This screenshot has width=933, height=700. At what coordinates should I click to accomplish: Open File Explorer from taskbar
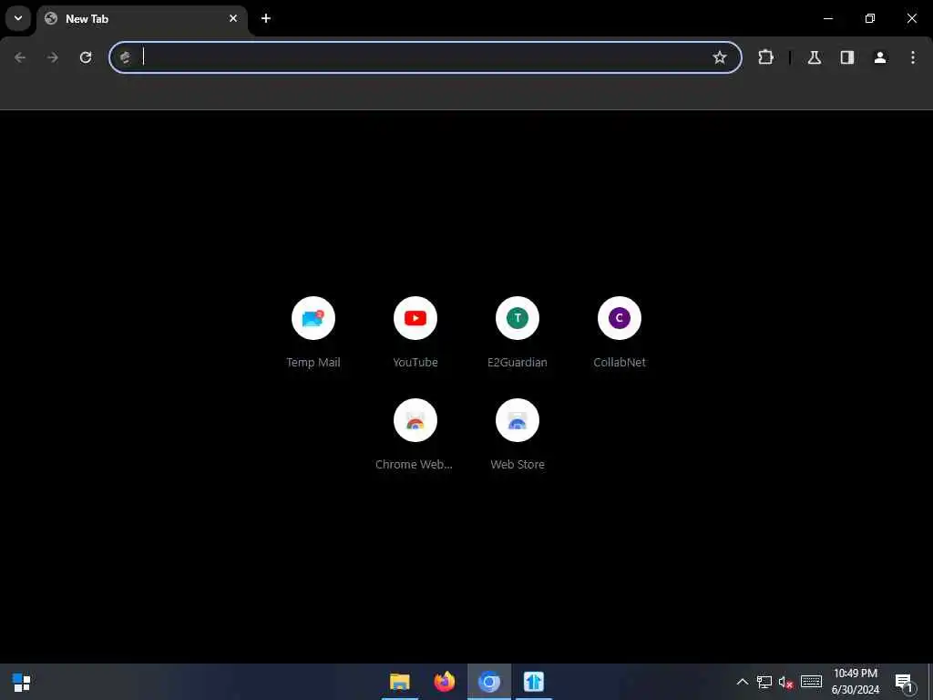pos(400,682)
